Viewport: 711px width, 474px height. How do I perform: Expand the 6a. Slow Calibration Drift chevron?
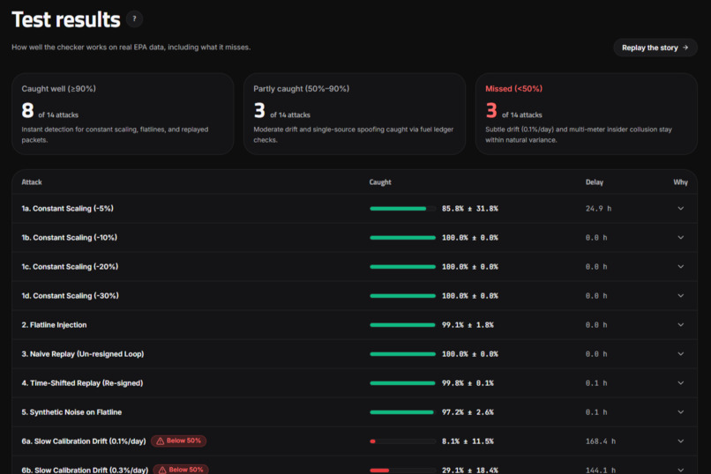coord(681,441)
